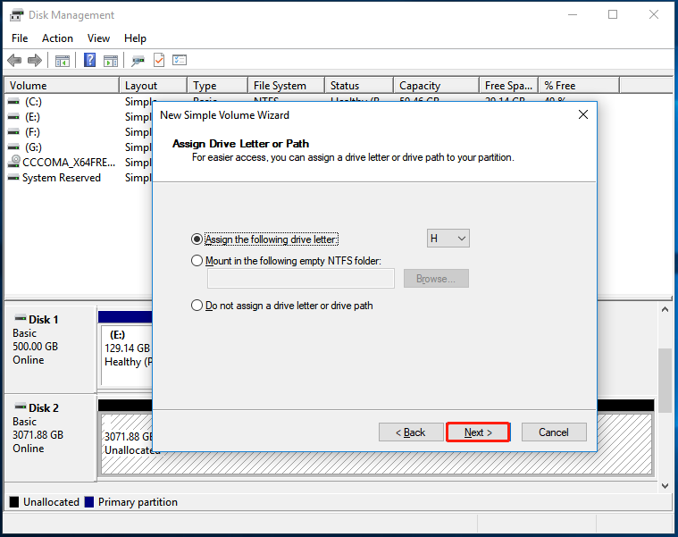Open the View menu
This screenshot has height=537, width=678.
98,38
